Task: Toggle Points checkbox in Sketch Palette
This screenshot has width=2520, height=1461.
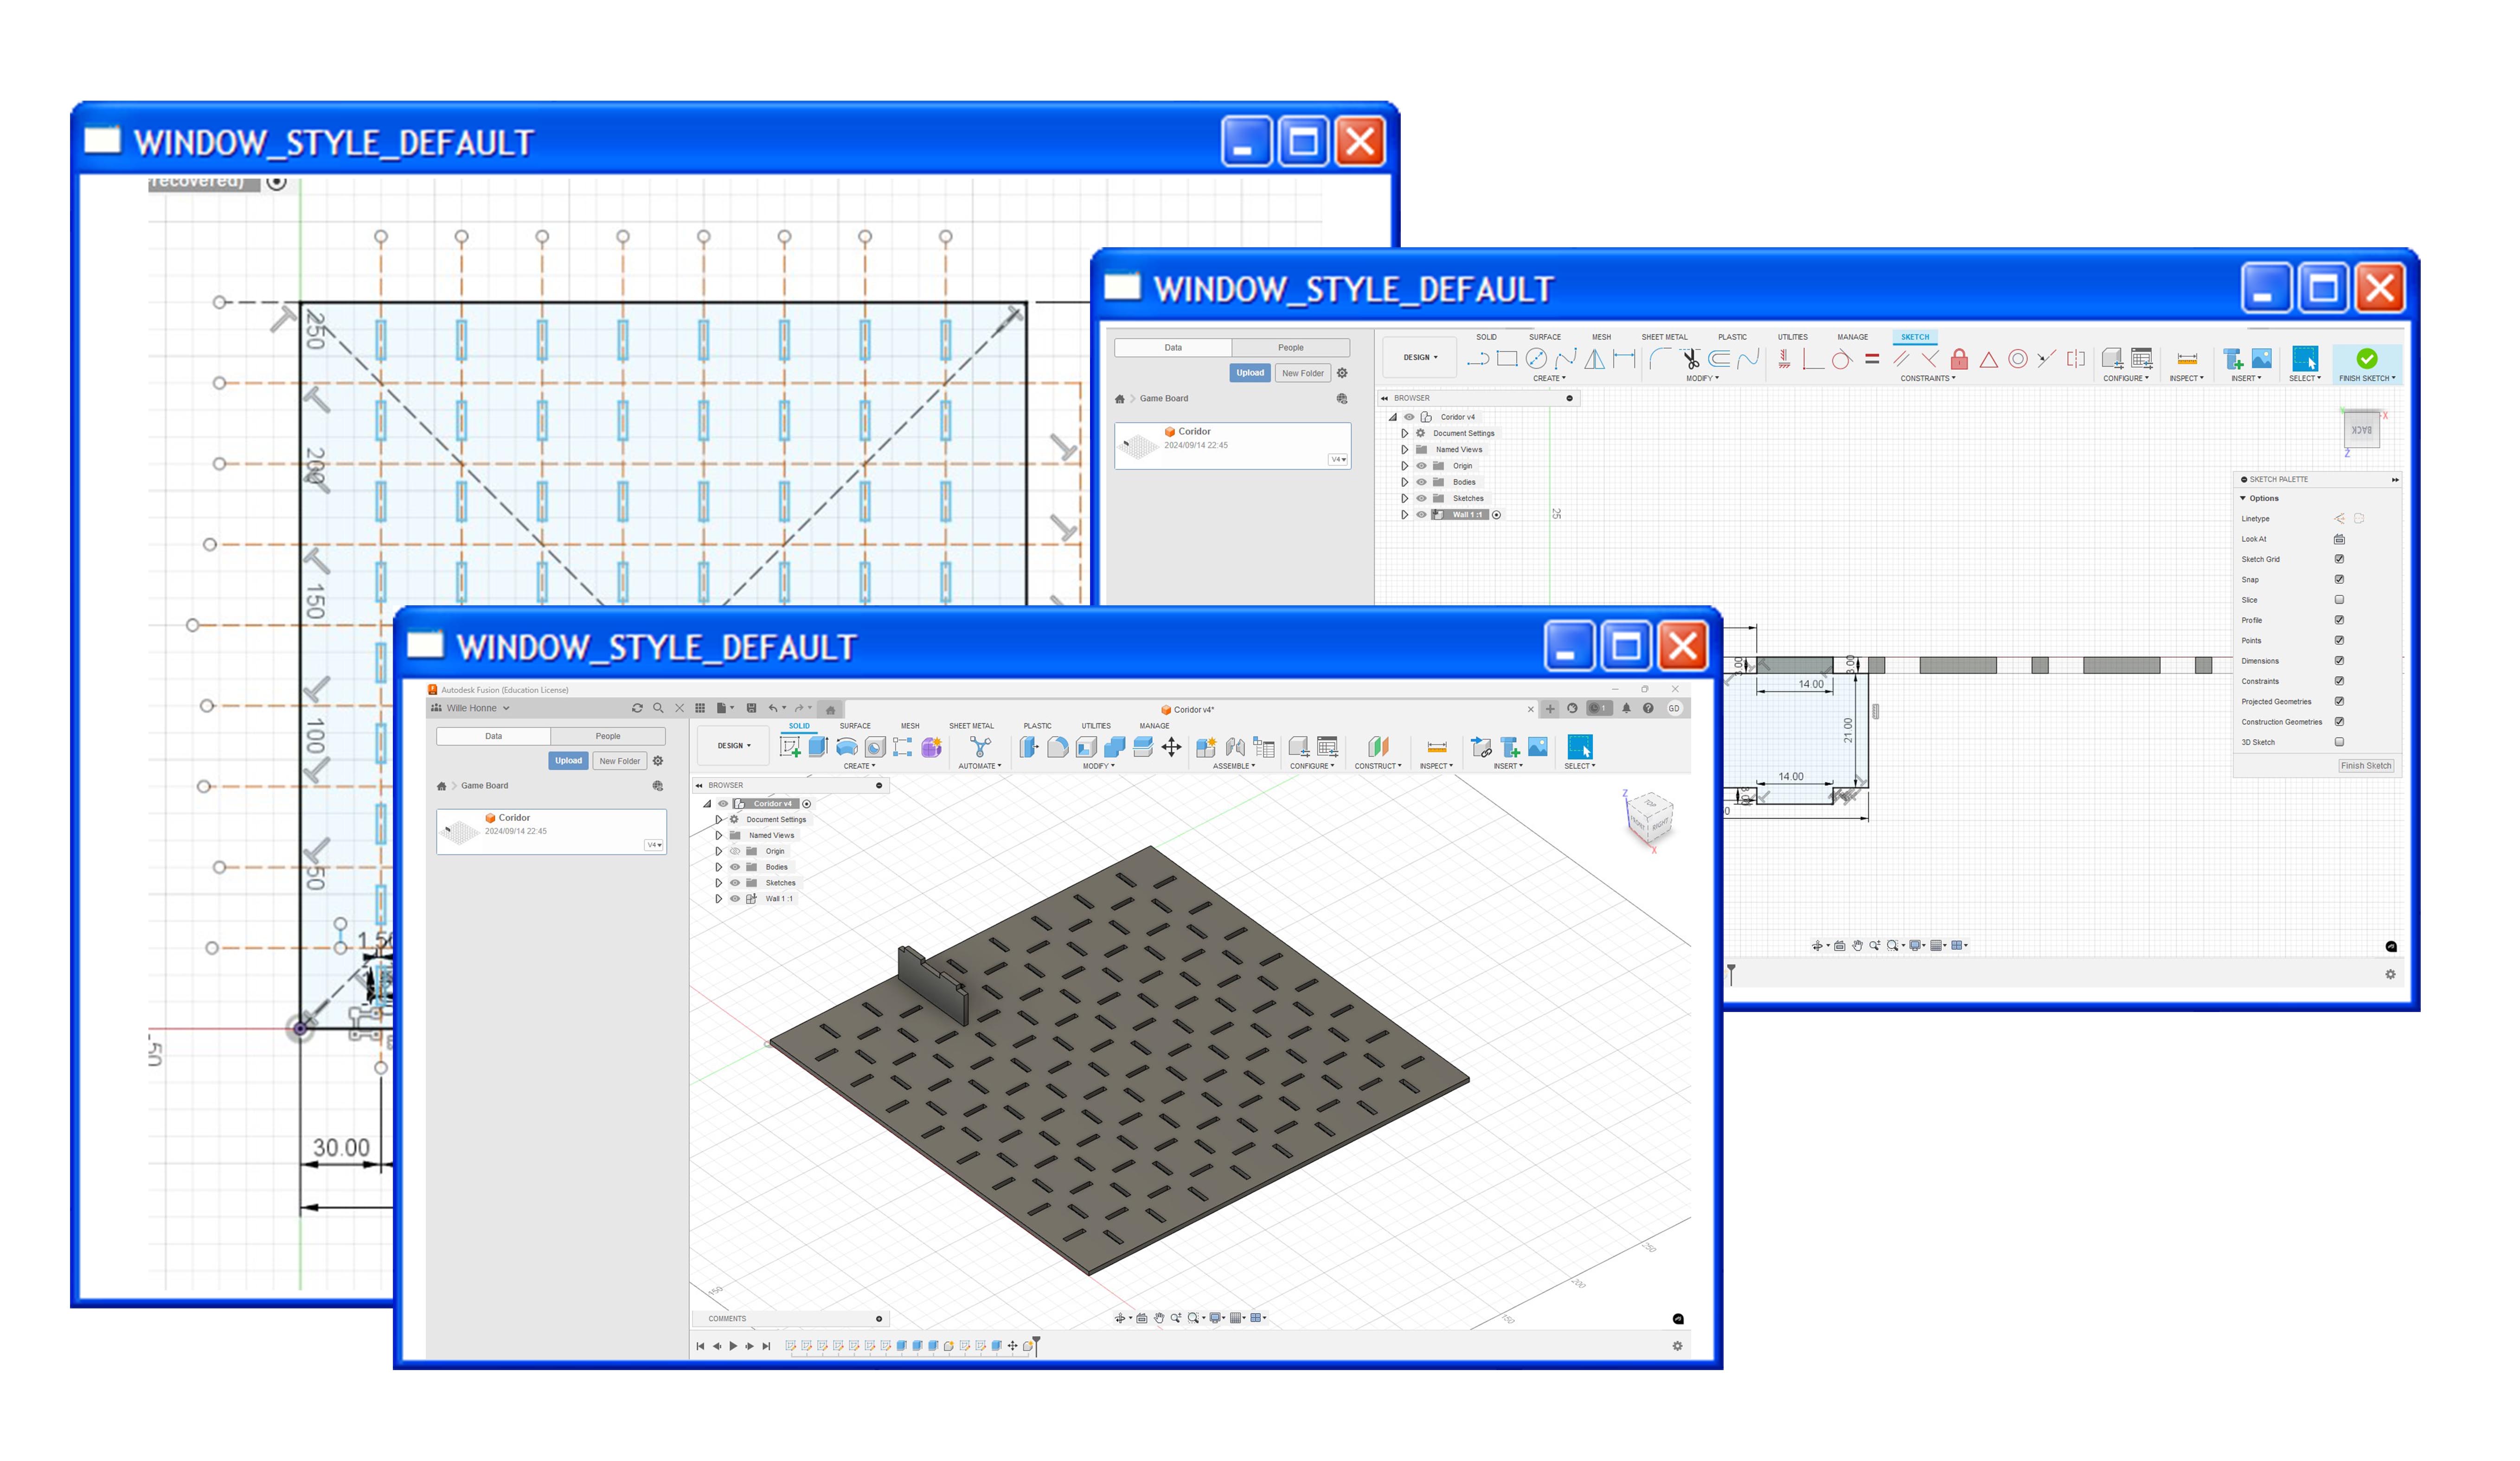Action: click(2340, 640)
